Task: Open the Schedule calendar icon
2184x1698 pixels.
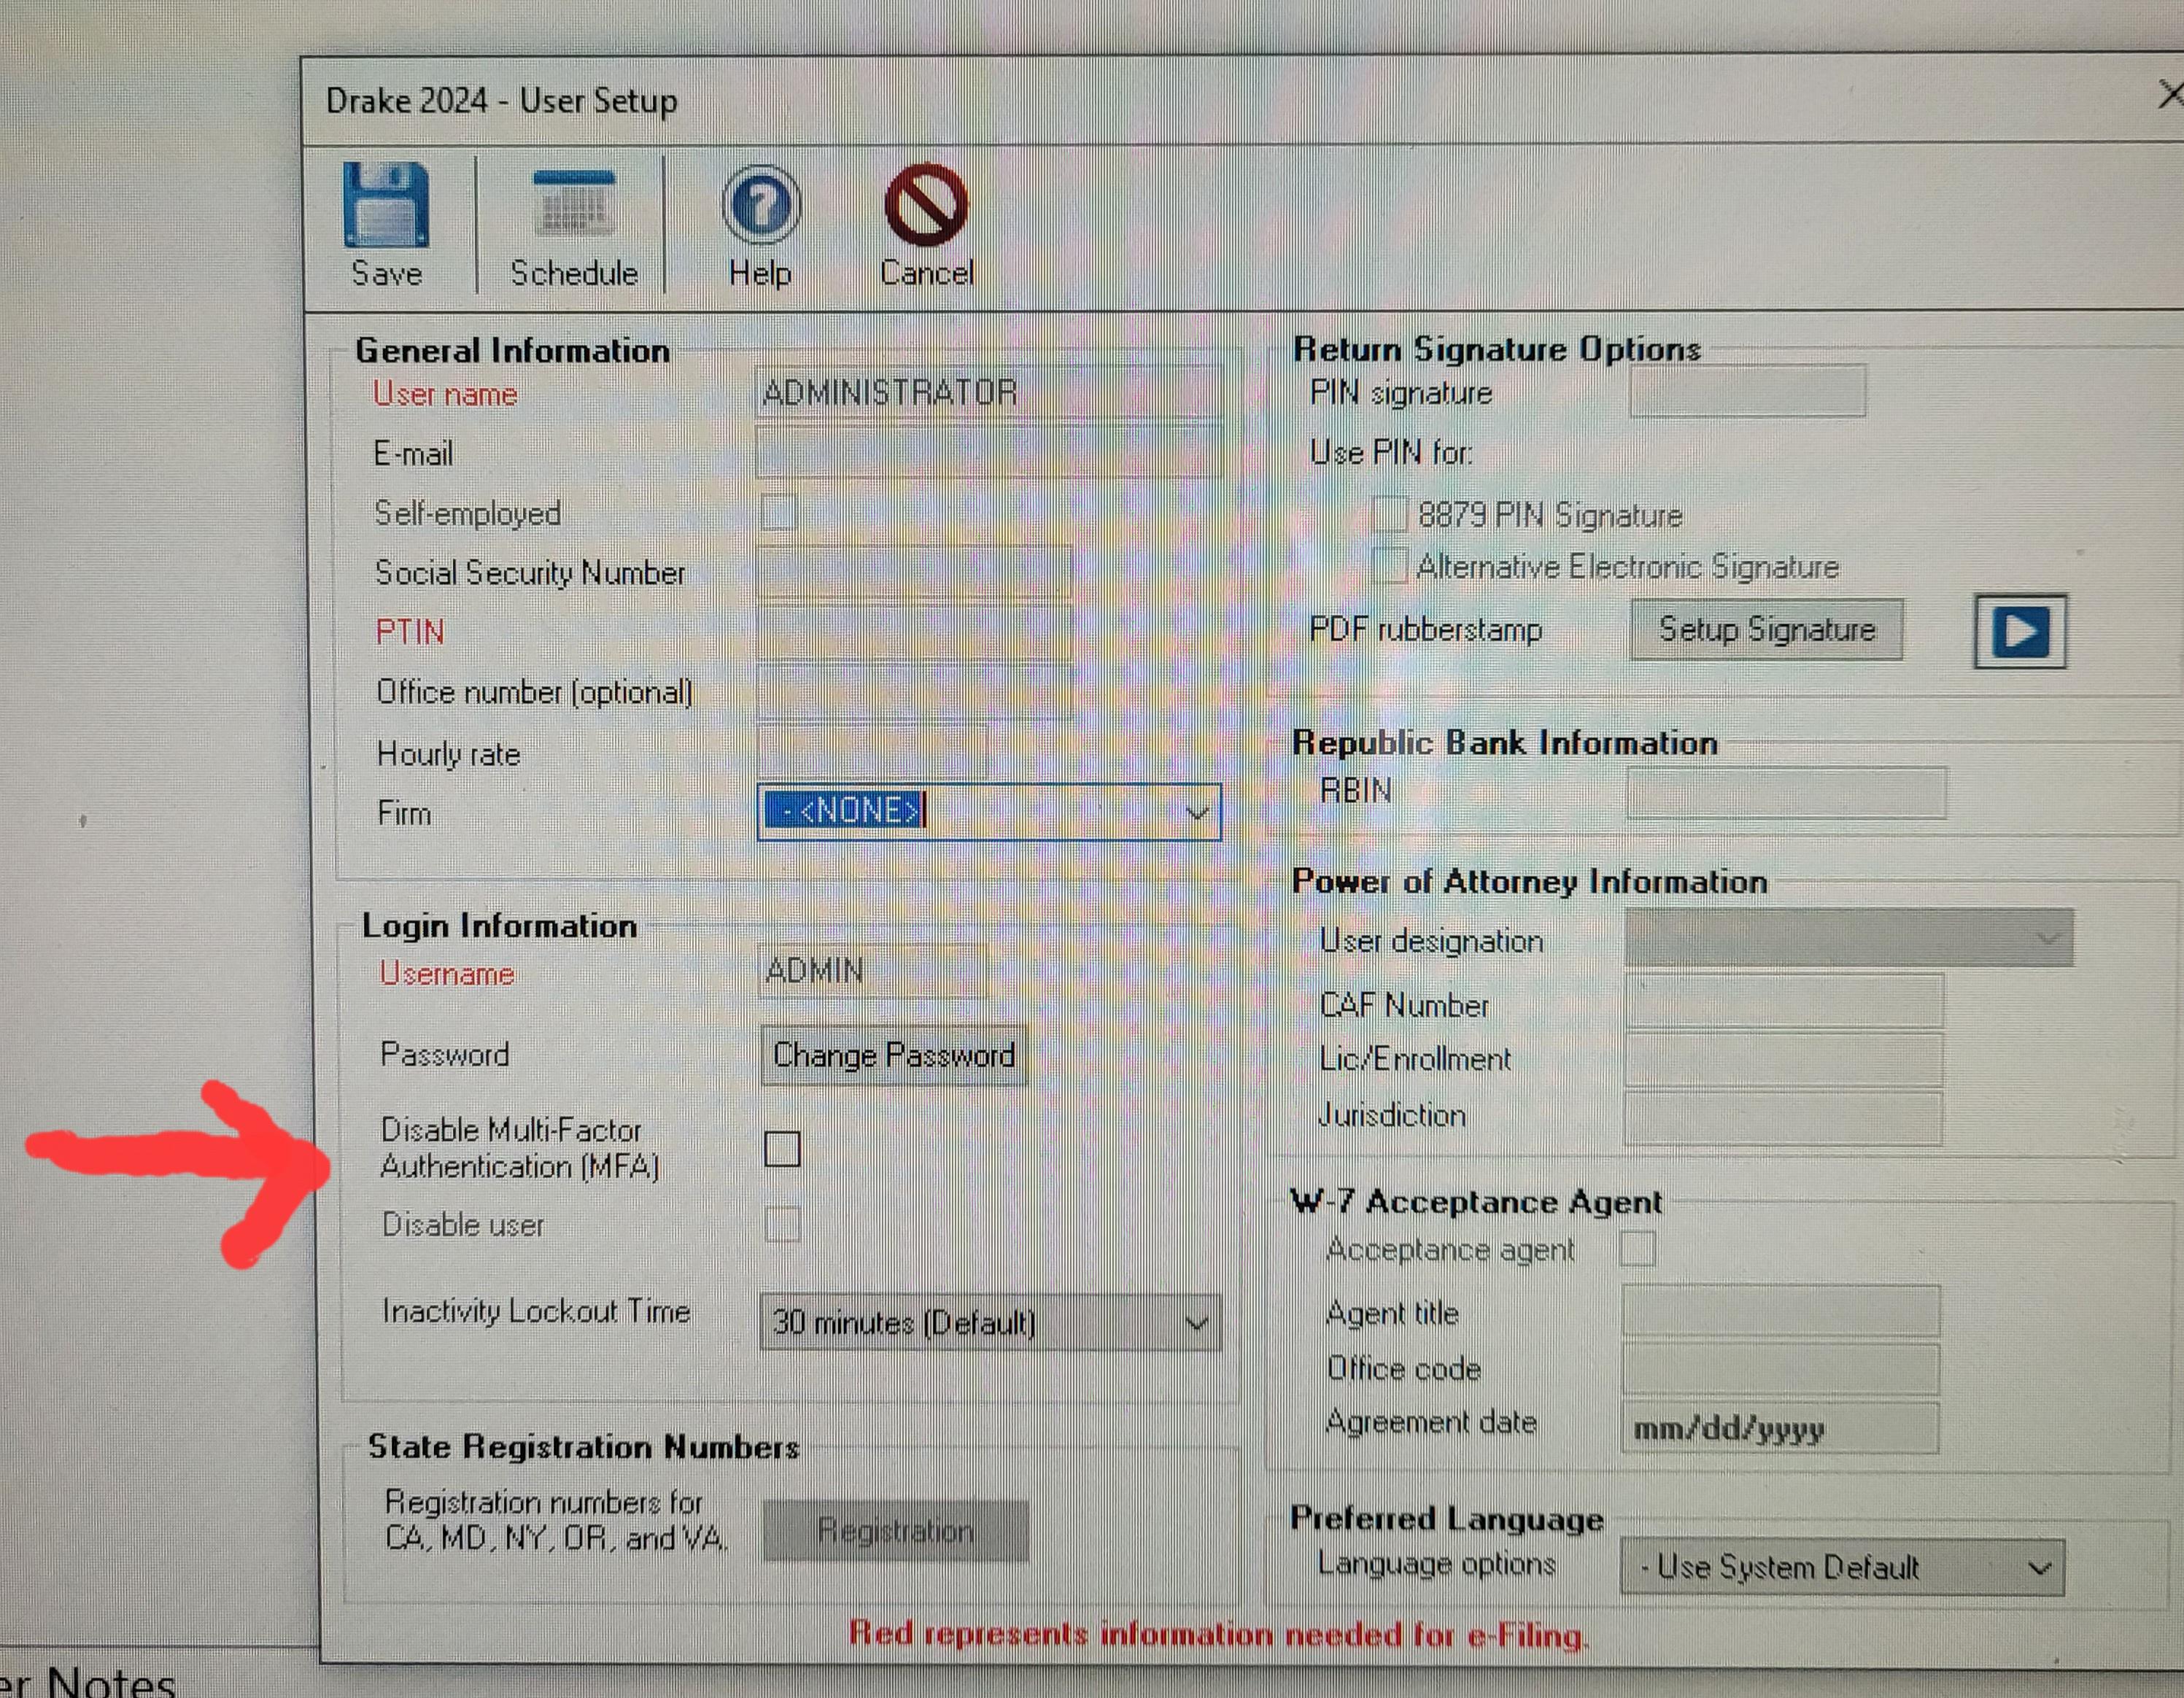Action: pos(574,205)
